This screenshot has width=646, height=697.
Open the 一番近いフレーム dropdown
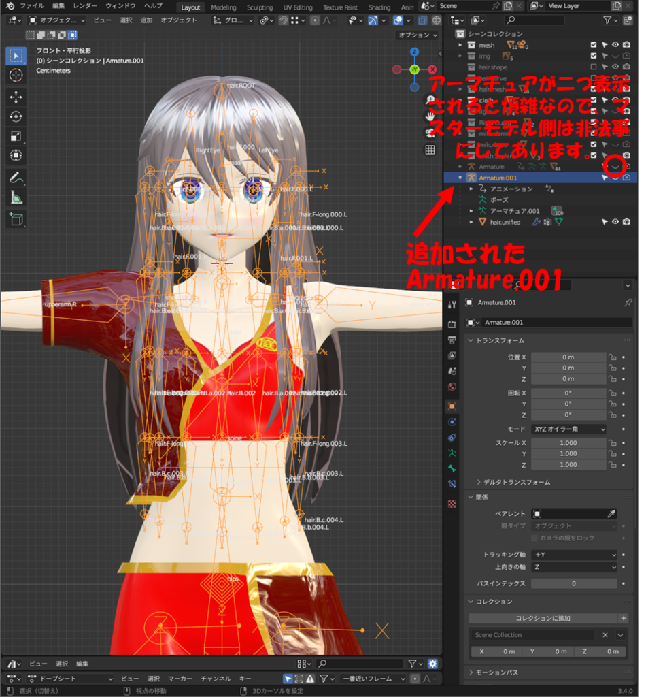point(373,679)
